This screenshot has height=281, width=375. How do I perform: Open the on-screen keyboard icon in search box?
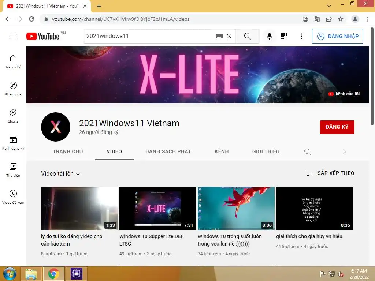(219, 36)
